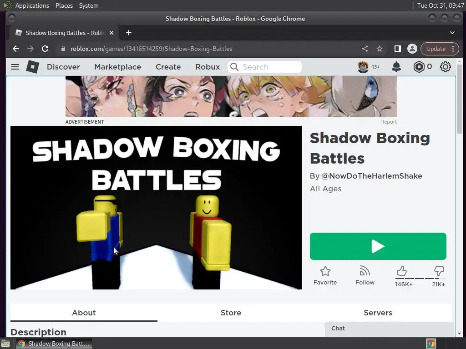Dislike the game with thumbs down
This screenshot has height=349, width=466.
(x=439, y=271)
